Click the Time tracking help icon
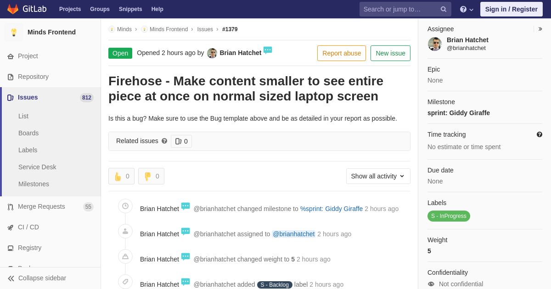This screenshot has width=551, height=289. tap(540, 134)
